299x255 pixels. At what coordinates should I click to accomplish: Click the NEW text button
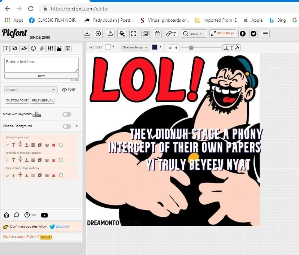(42, 76)
